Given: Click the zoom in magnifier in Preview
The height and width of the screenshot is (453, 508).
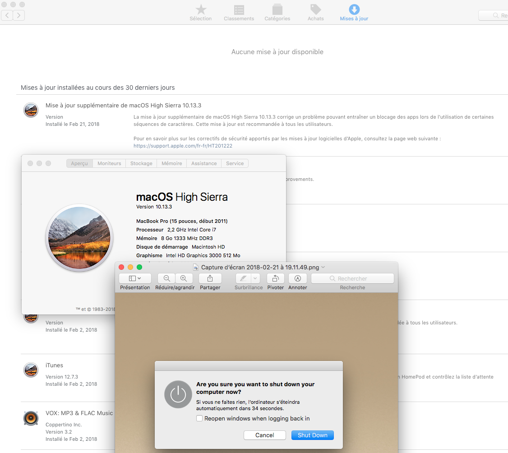Looking at the screenshot, I should click(184, 278).
